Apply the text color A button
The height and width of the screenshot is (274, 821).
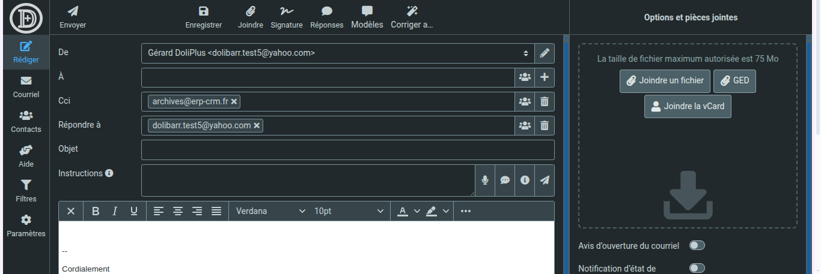click(x=402, y=211)
